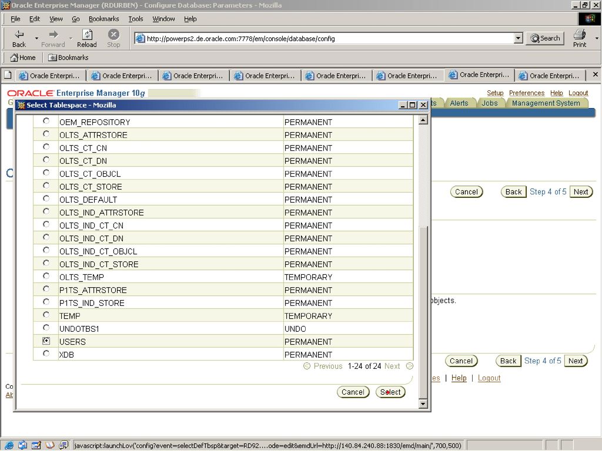Image resolution: width=602 pixels, height=451 pixels.
Task: Close the current tab with the X
Action: pos(595,75)
